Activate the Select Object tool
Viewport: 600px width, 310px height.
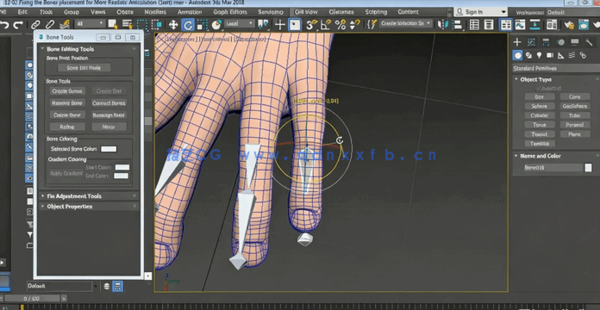tap(113, 25)
